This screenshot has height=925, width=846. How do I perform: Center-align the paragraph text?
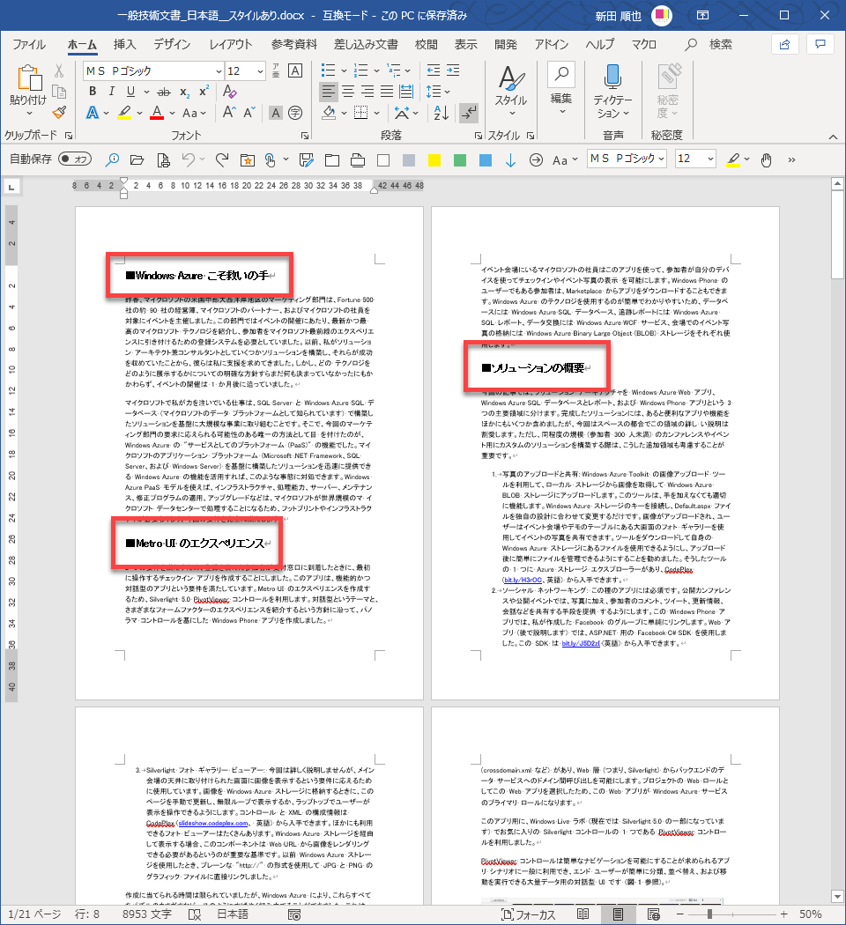tap(350, 92)
